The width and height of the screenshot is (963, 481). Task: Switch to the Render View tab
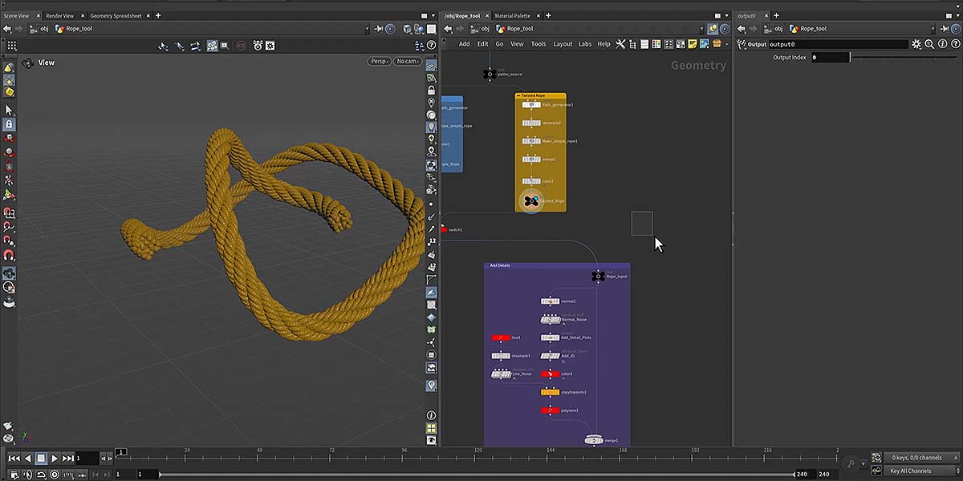59,16
